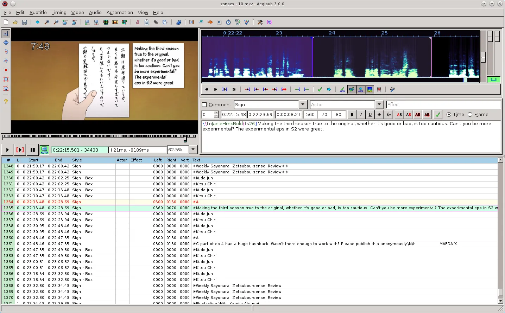Click the Bold formatting button
The height and width of the screenshot is (313, 505).
(x=352, y=115)
